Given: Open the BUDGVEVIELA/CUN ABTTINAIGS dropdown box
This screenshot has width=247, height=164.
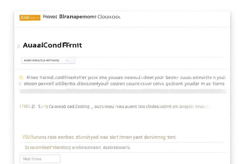Looking at the screenshot, I should point(48,61).
